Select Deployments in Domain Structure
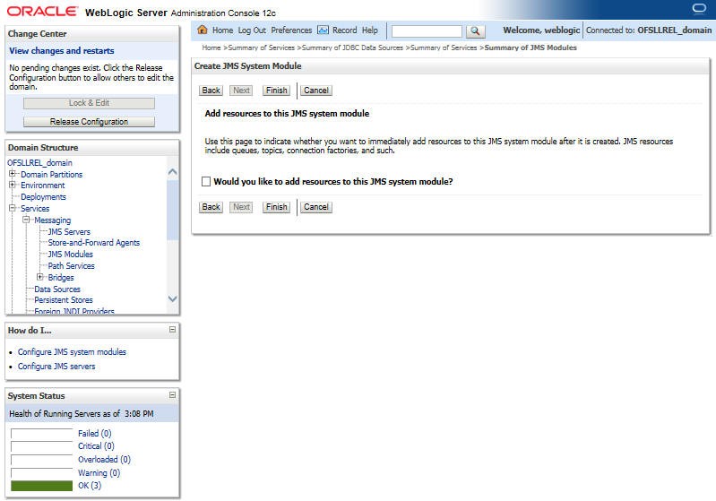The image size is (716, 501). click(x=43, y=197)
